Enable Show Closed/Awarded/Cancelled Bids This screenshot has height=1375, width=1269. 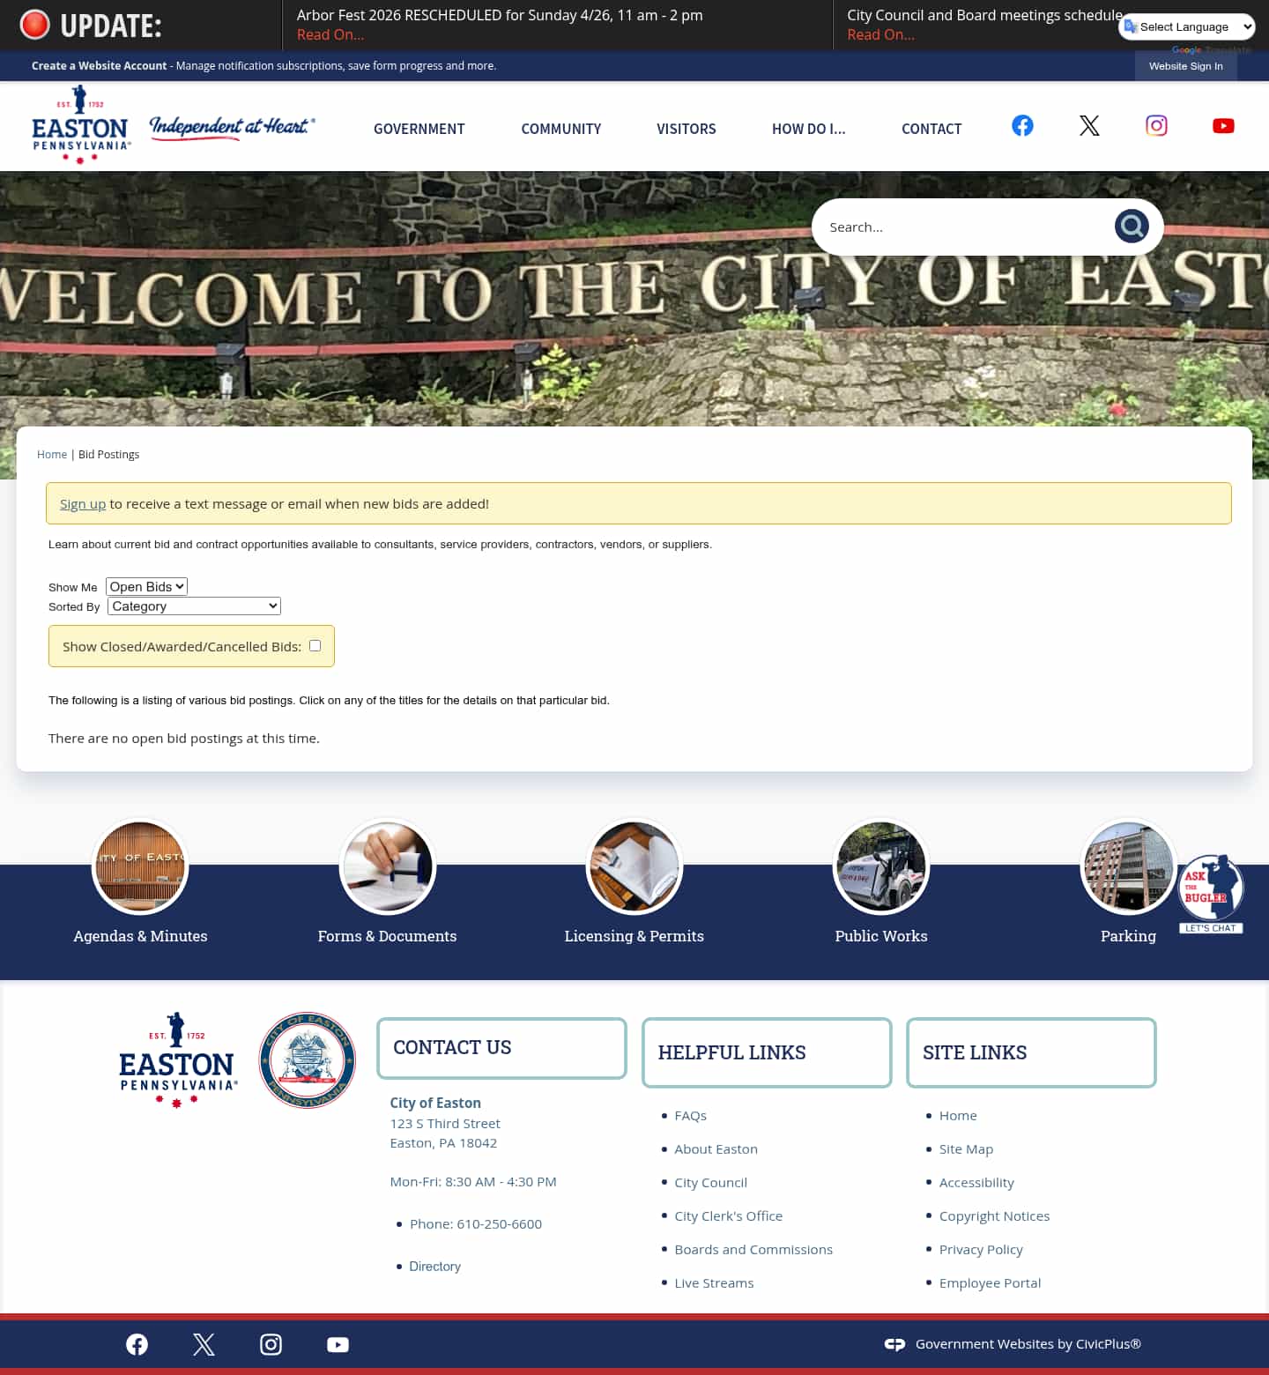(x=315, y=645)
